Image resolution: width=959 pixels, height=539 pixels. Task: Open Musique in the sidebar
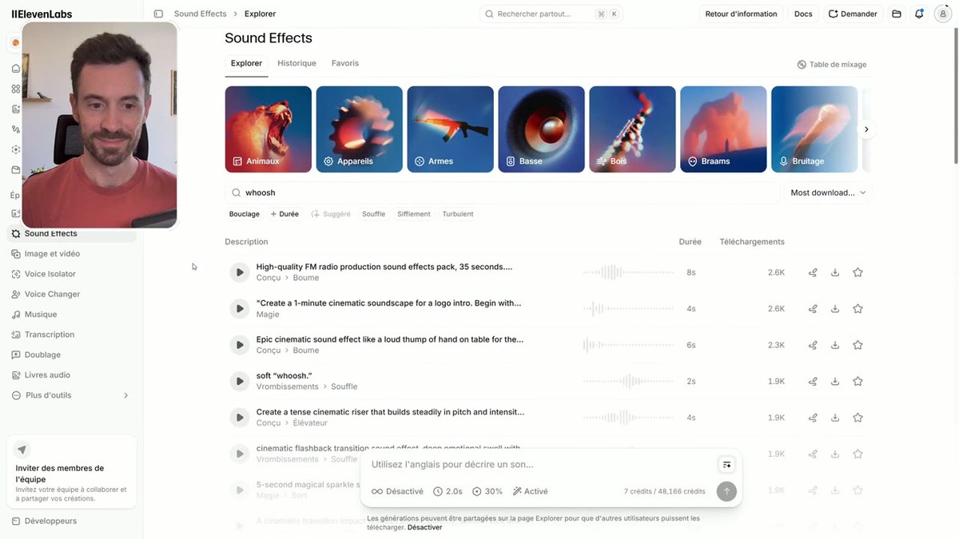coord(70,315)
